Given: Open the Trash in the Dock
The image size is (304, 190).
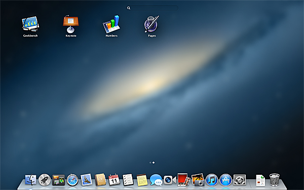Looking at the screenshot, I should 274,180.
